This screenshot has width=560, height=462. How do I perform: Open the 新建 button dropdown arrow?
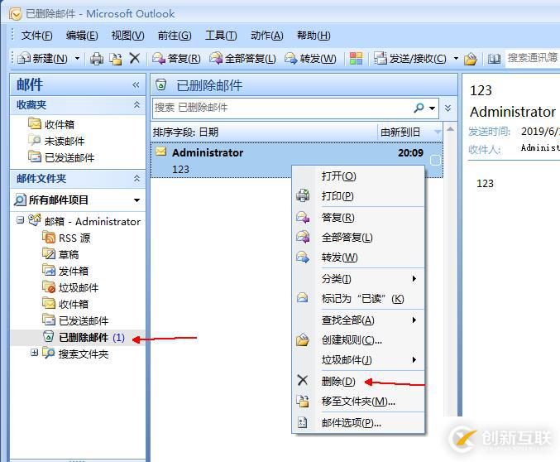[77, 58]
